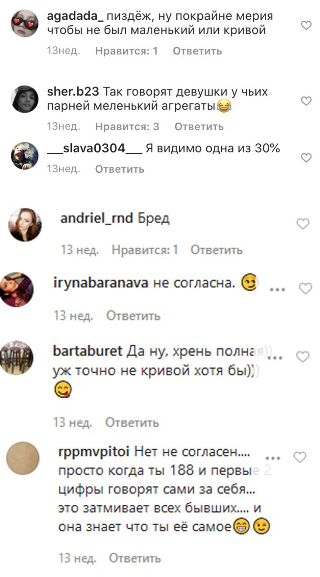Tap rppmvpitoi's round avatar
320x577 pixels.
pos(23,458)
